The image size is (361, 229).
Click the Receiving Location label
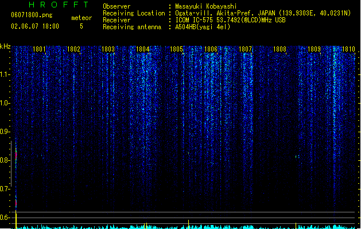134,13
